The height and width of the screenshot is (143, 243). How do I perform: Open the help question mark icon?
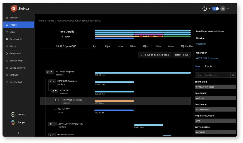(x=204, y=9)
